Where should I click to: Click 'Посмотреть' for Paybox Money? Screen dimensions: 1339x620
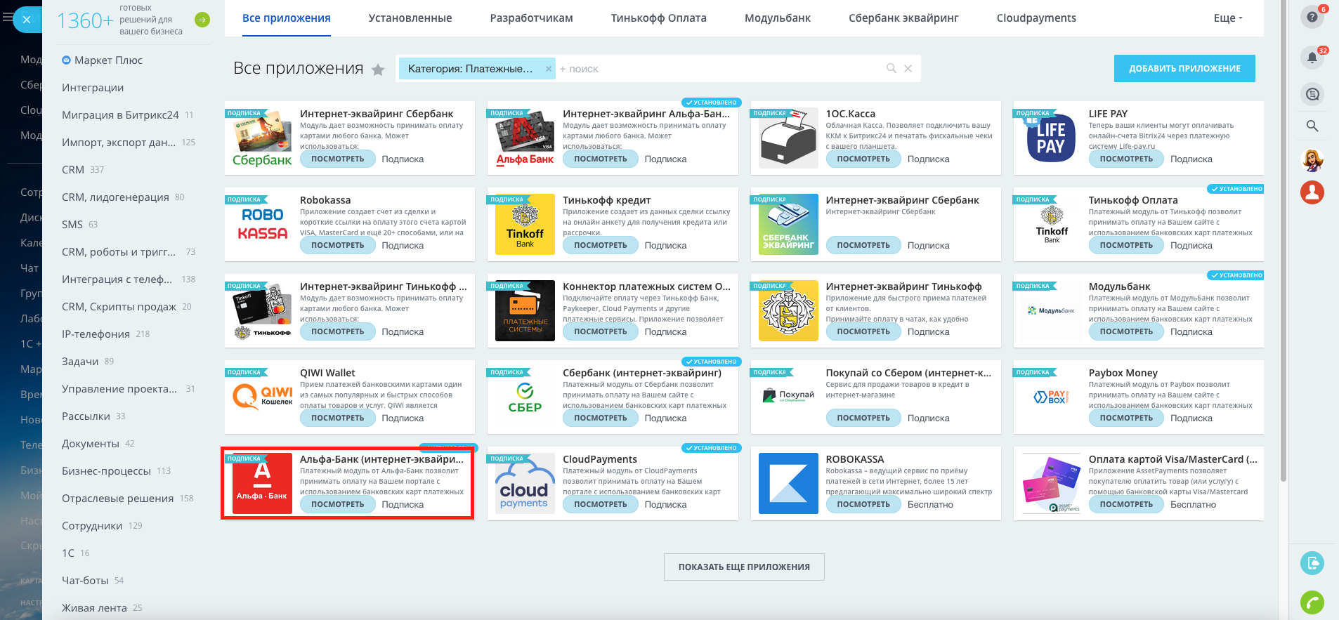coord(1126,418)
